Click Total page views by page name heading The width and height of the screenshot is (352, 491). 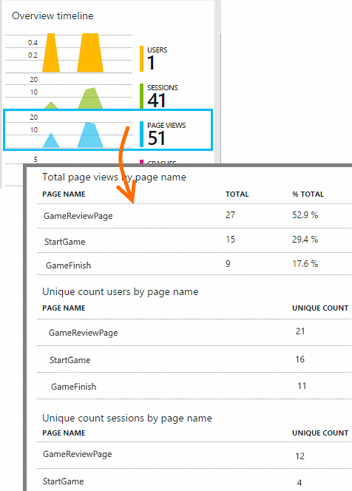(x=115, y=177)
